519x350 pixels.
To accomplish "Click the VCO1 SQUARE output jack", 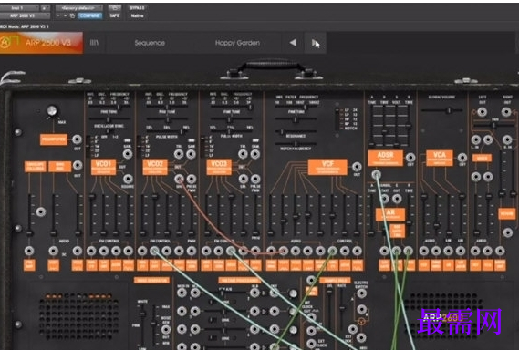I will pos(128,179).
